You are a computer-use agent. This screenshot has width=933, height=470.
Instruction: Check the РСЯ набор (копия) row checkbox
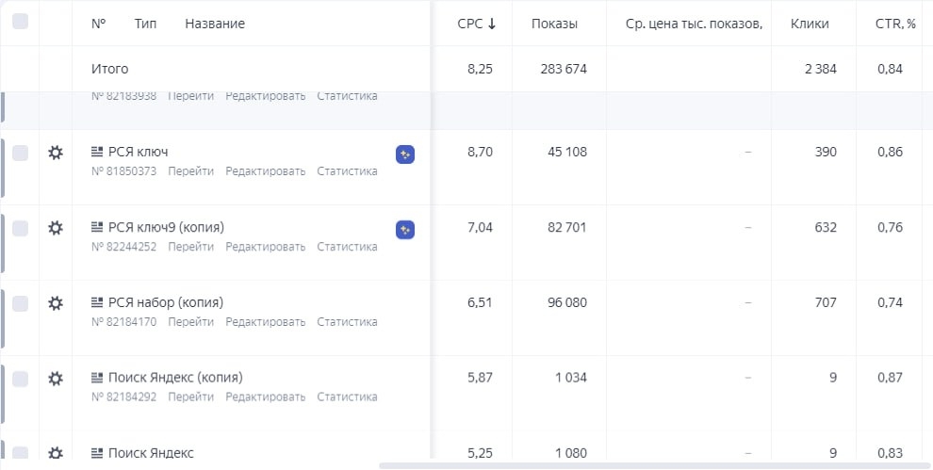20,303
